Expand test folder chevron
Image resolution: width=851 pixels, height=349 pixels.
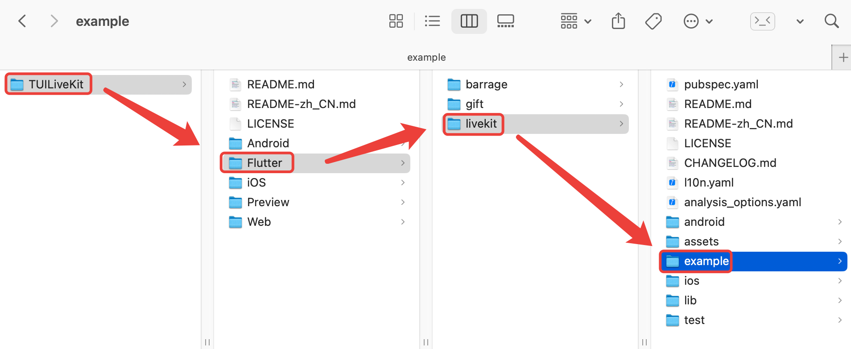click(840, 320)
